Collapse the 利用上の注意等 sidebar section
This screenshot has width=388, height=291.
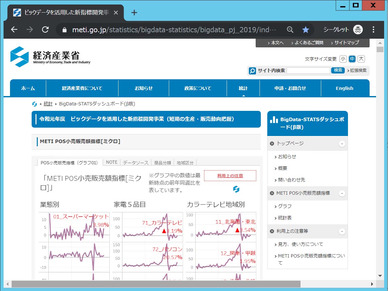click(342, 231)
